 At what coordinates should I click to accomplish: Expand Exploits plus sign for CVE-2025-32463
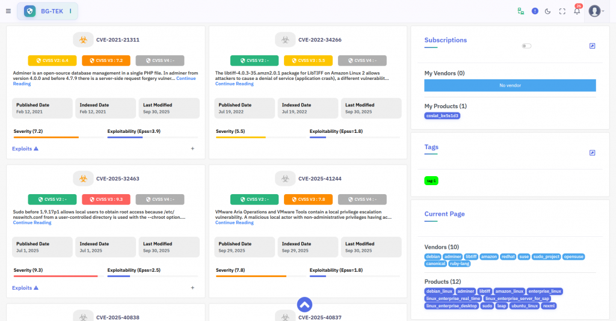tap(192, 288)
